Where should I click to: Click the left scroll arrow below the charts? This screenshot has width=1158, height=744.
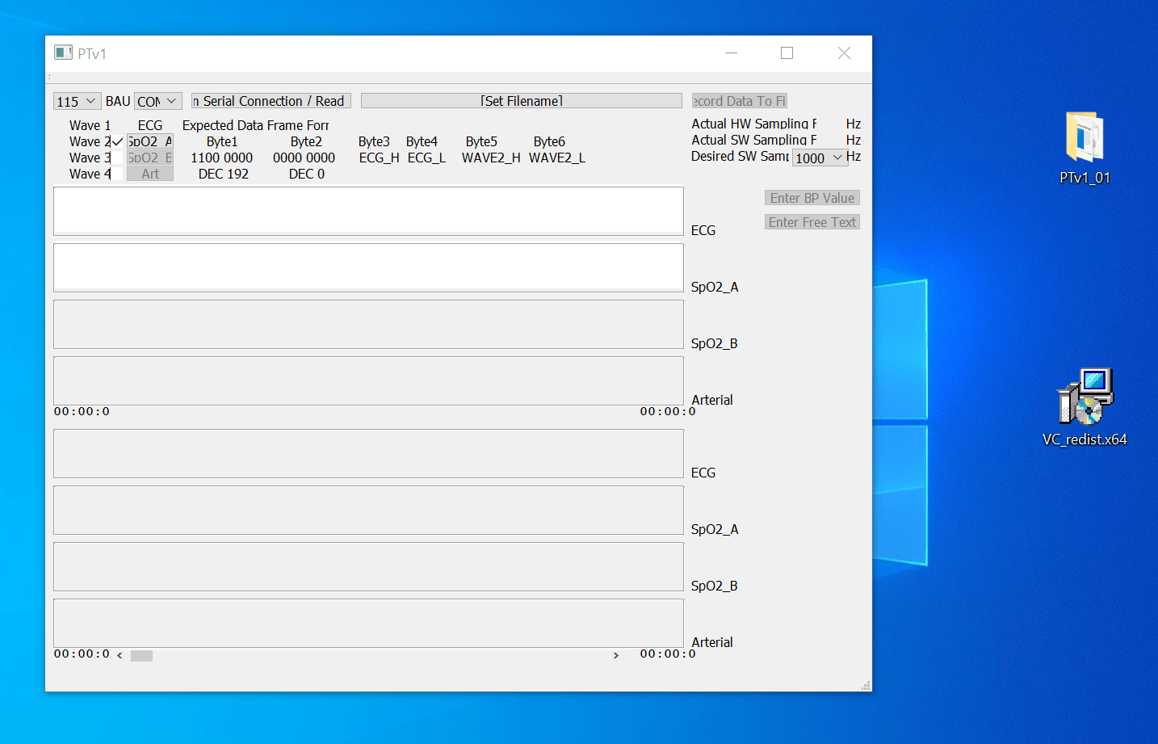point(120,655)
